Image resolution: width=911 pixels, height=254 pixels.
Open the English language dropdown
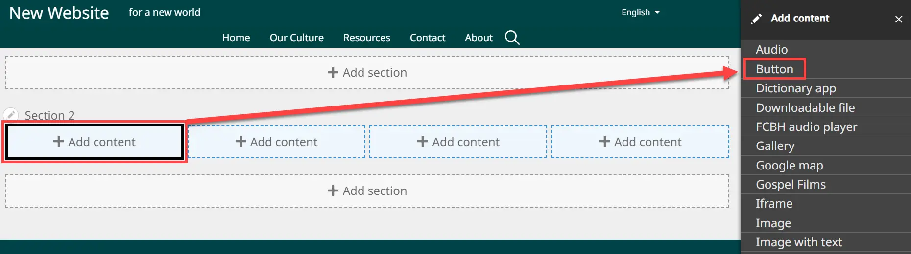click(640, 12)
